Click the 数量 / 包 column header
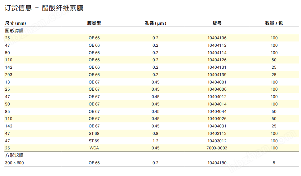301x176 pixels. [x=274, y=23]
